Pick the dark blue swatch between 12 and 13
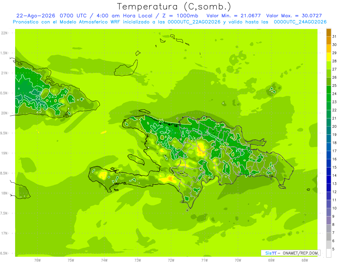Image resolution: width=342 pixels, height=264 pixels. [x=329, y=188]
